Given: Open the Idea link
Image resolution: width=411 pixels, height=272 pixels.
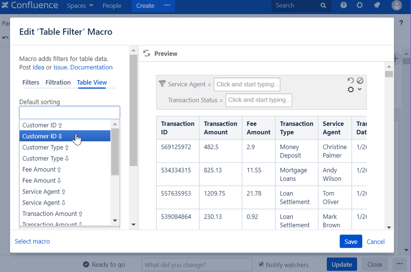Looking at the screenshot, I should (38, 67).
